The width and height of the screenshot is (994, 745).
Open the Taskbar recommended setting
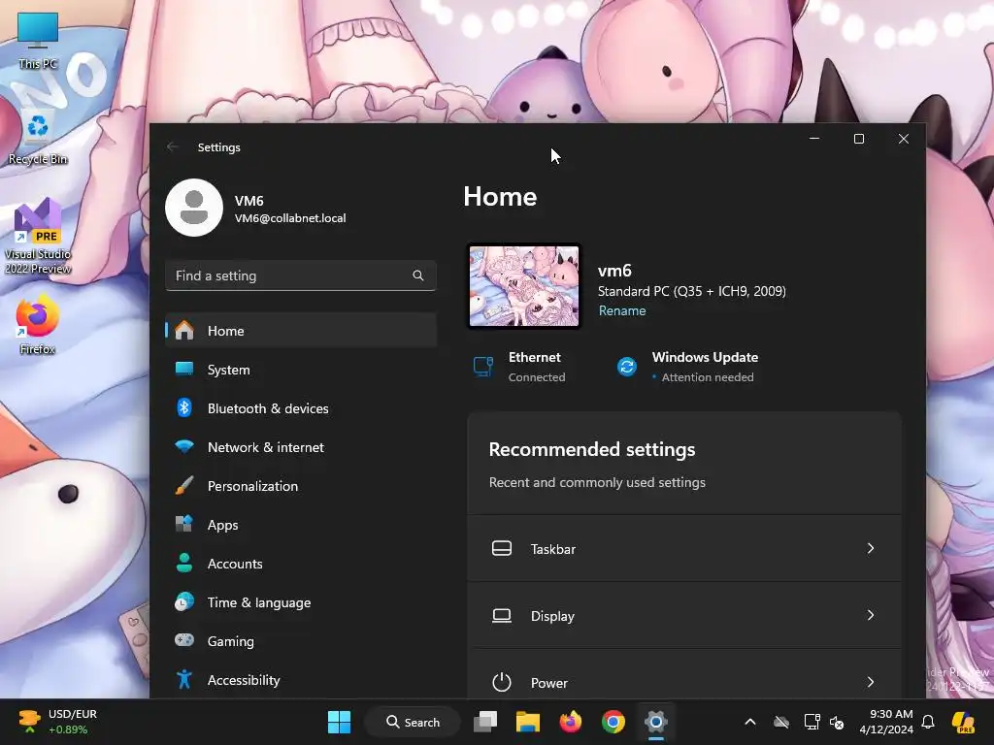pos(684,549)
